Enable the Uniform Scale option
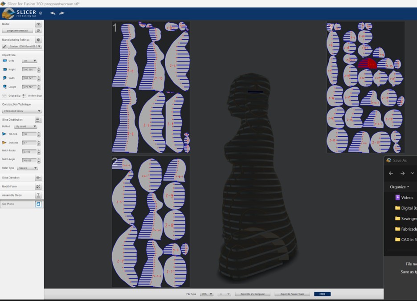This screenshot has width=417, height=301. click(24, 96)
